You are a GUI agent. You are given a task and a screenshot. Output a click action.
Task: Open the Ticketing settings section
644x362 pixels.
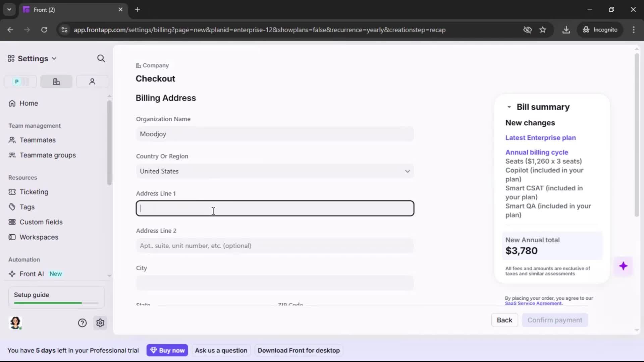click(x=33, y=192)
